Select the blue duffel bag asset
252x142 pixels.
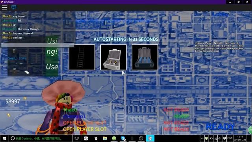click(x=145, y=57)
